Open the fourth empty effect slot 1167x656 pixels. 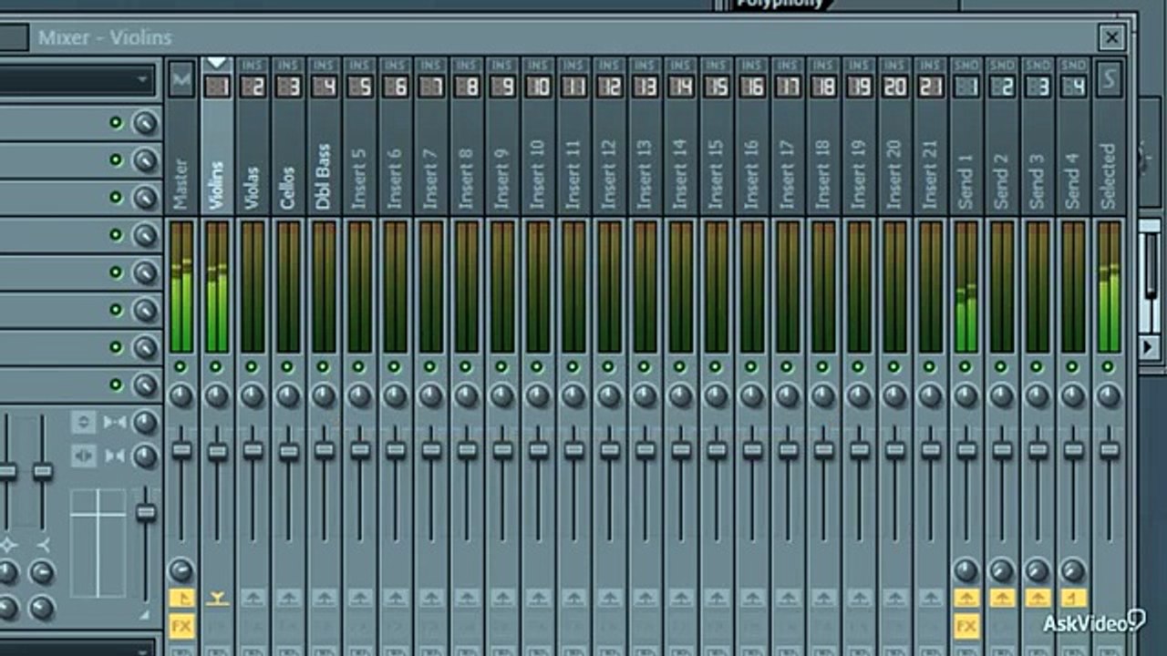(x=52, y=235)
